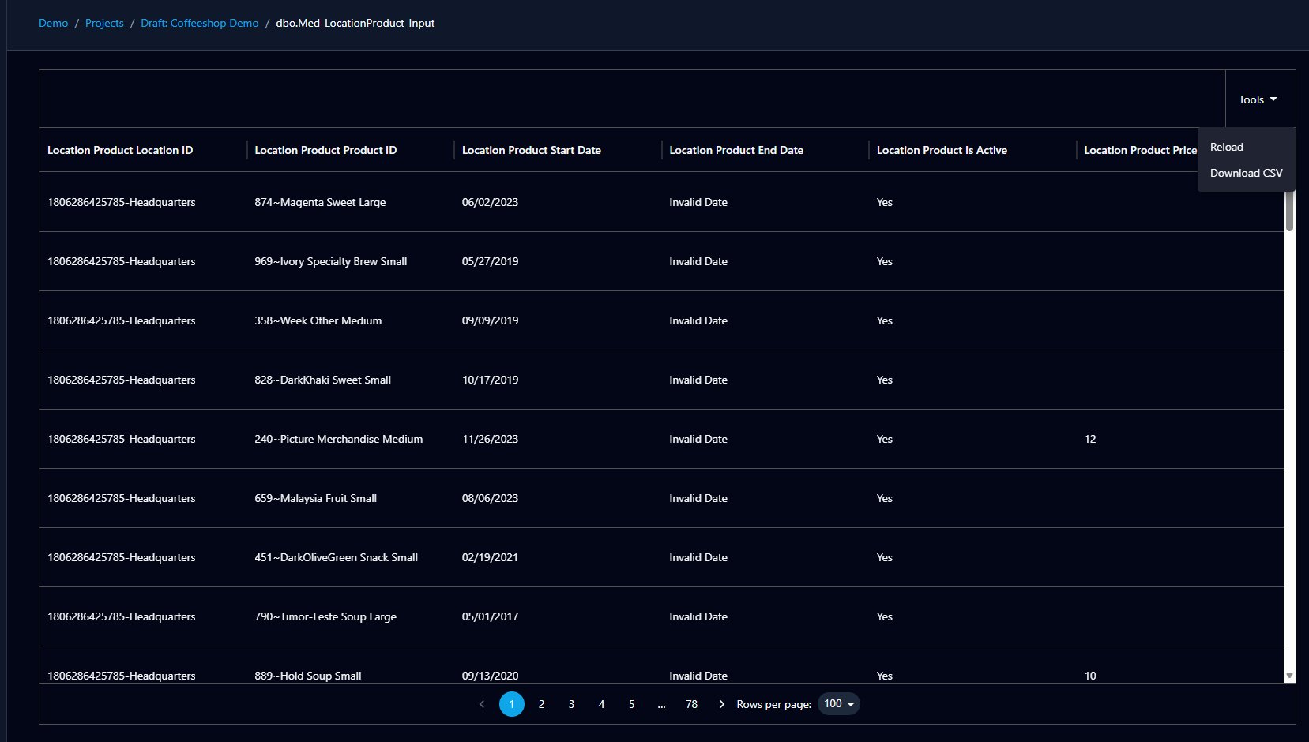Screen dimensions: 1309x742
Task: Expand the Rows per page selector
Action: (839, 704)
